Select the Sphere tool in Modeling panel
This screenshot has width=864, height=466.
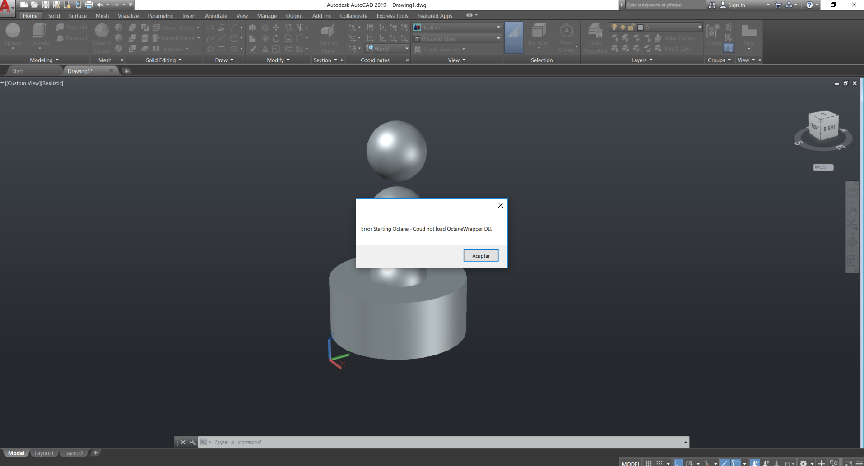click(x=13, y=35)
